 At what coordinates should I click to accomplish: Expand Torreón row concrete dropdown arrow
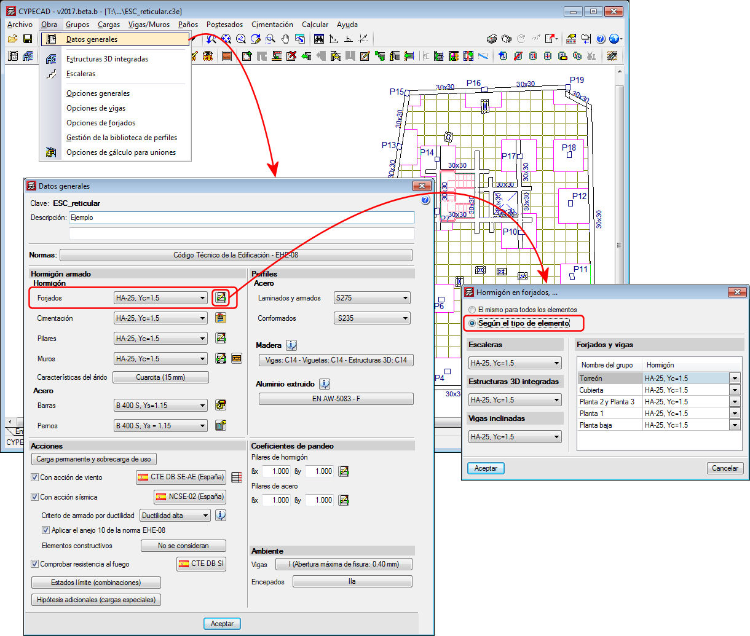coord(735,379)
